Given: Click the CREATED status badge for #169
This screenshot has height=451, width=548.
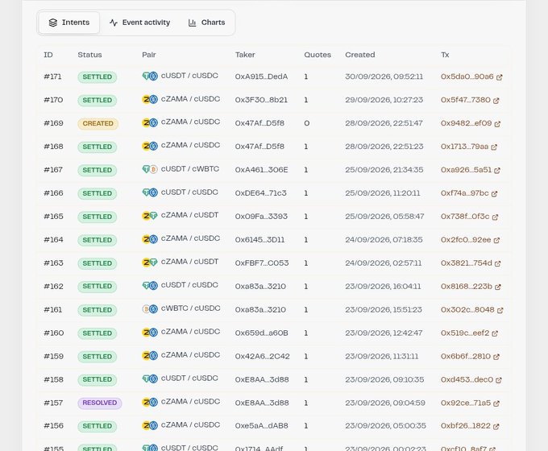Looking at the screenshot, I should pyautogui.click(x=98, y=124).
